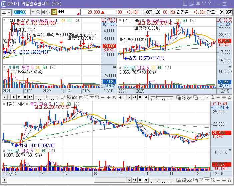Stop playback in the monthly chart toolbar
234x186 pixels.
(x=25, y=97)
